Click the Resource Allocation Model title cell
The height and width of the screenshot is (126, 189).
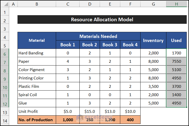(102, 19)
